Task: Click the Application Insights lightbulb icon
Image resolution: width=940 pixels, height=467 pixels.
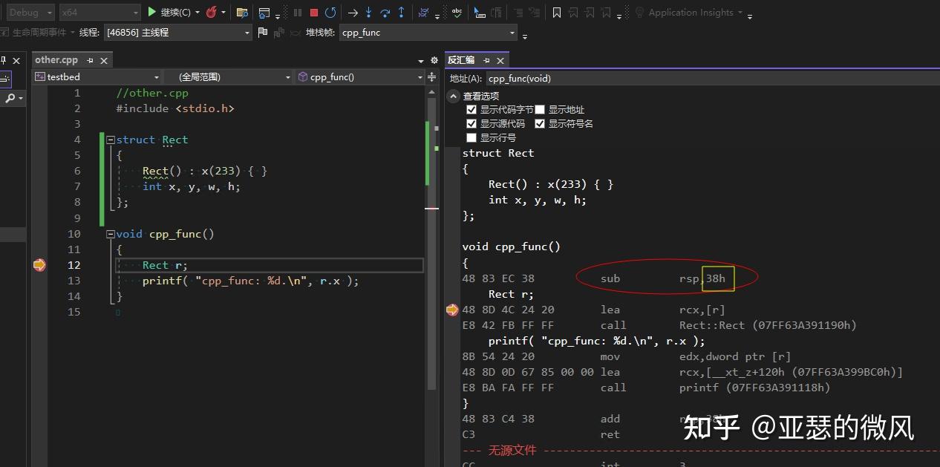Action: (x=640, y=12)
